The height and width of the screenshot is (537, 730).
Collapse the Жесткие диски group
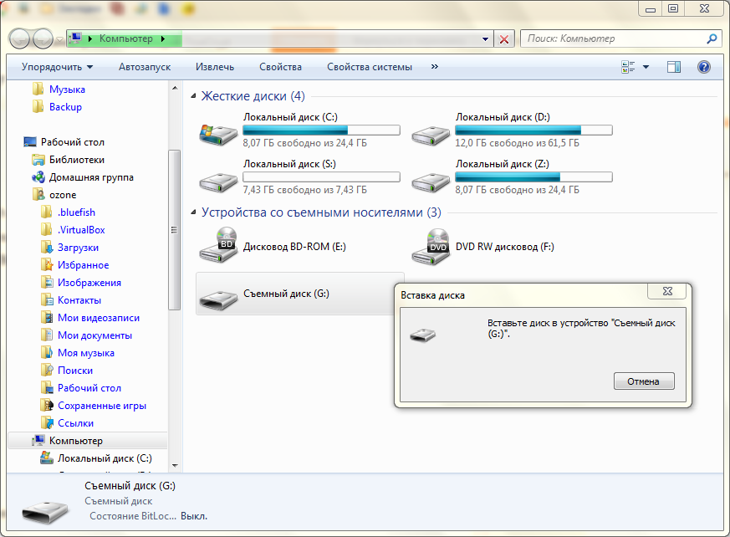coord(193,96)
